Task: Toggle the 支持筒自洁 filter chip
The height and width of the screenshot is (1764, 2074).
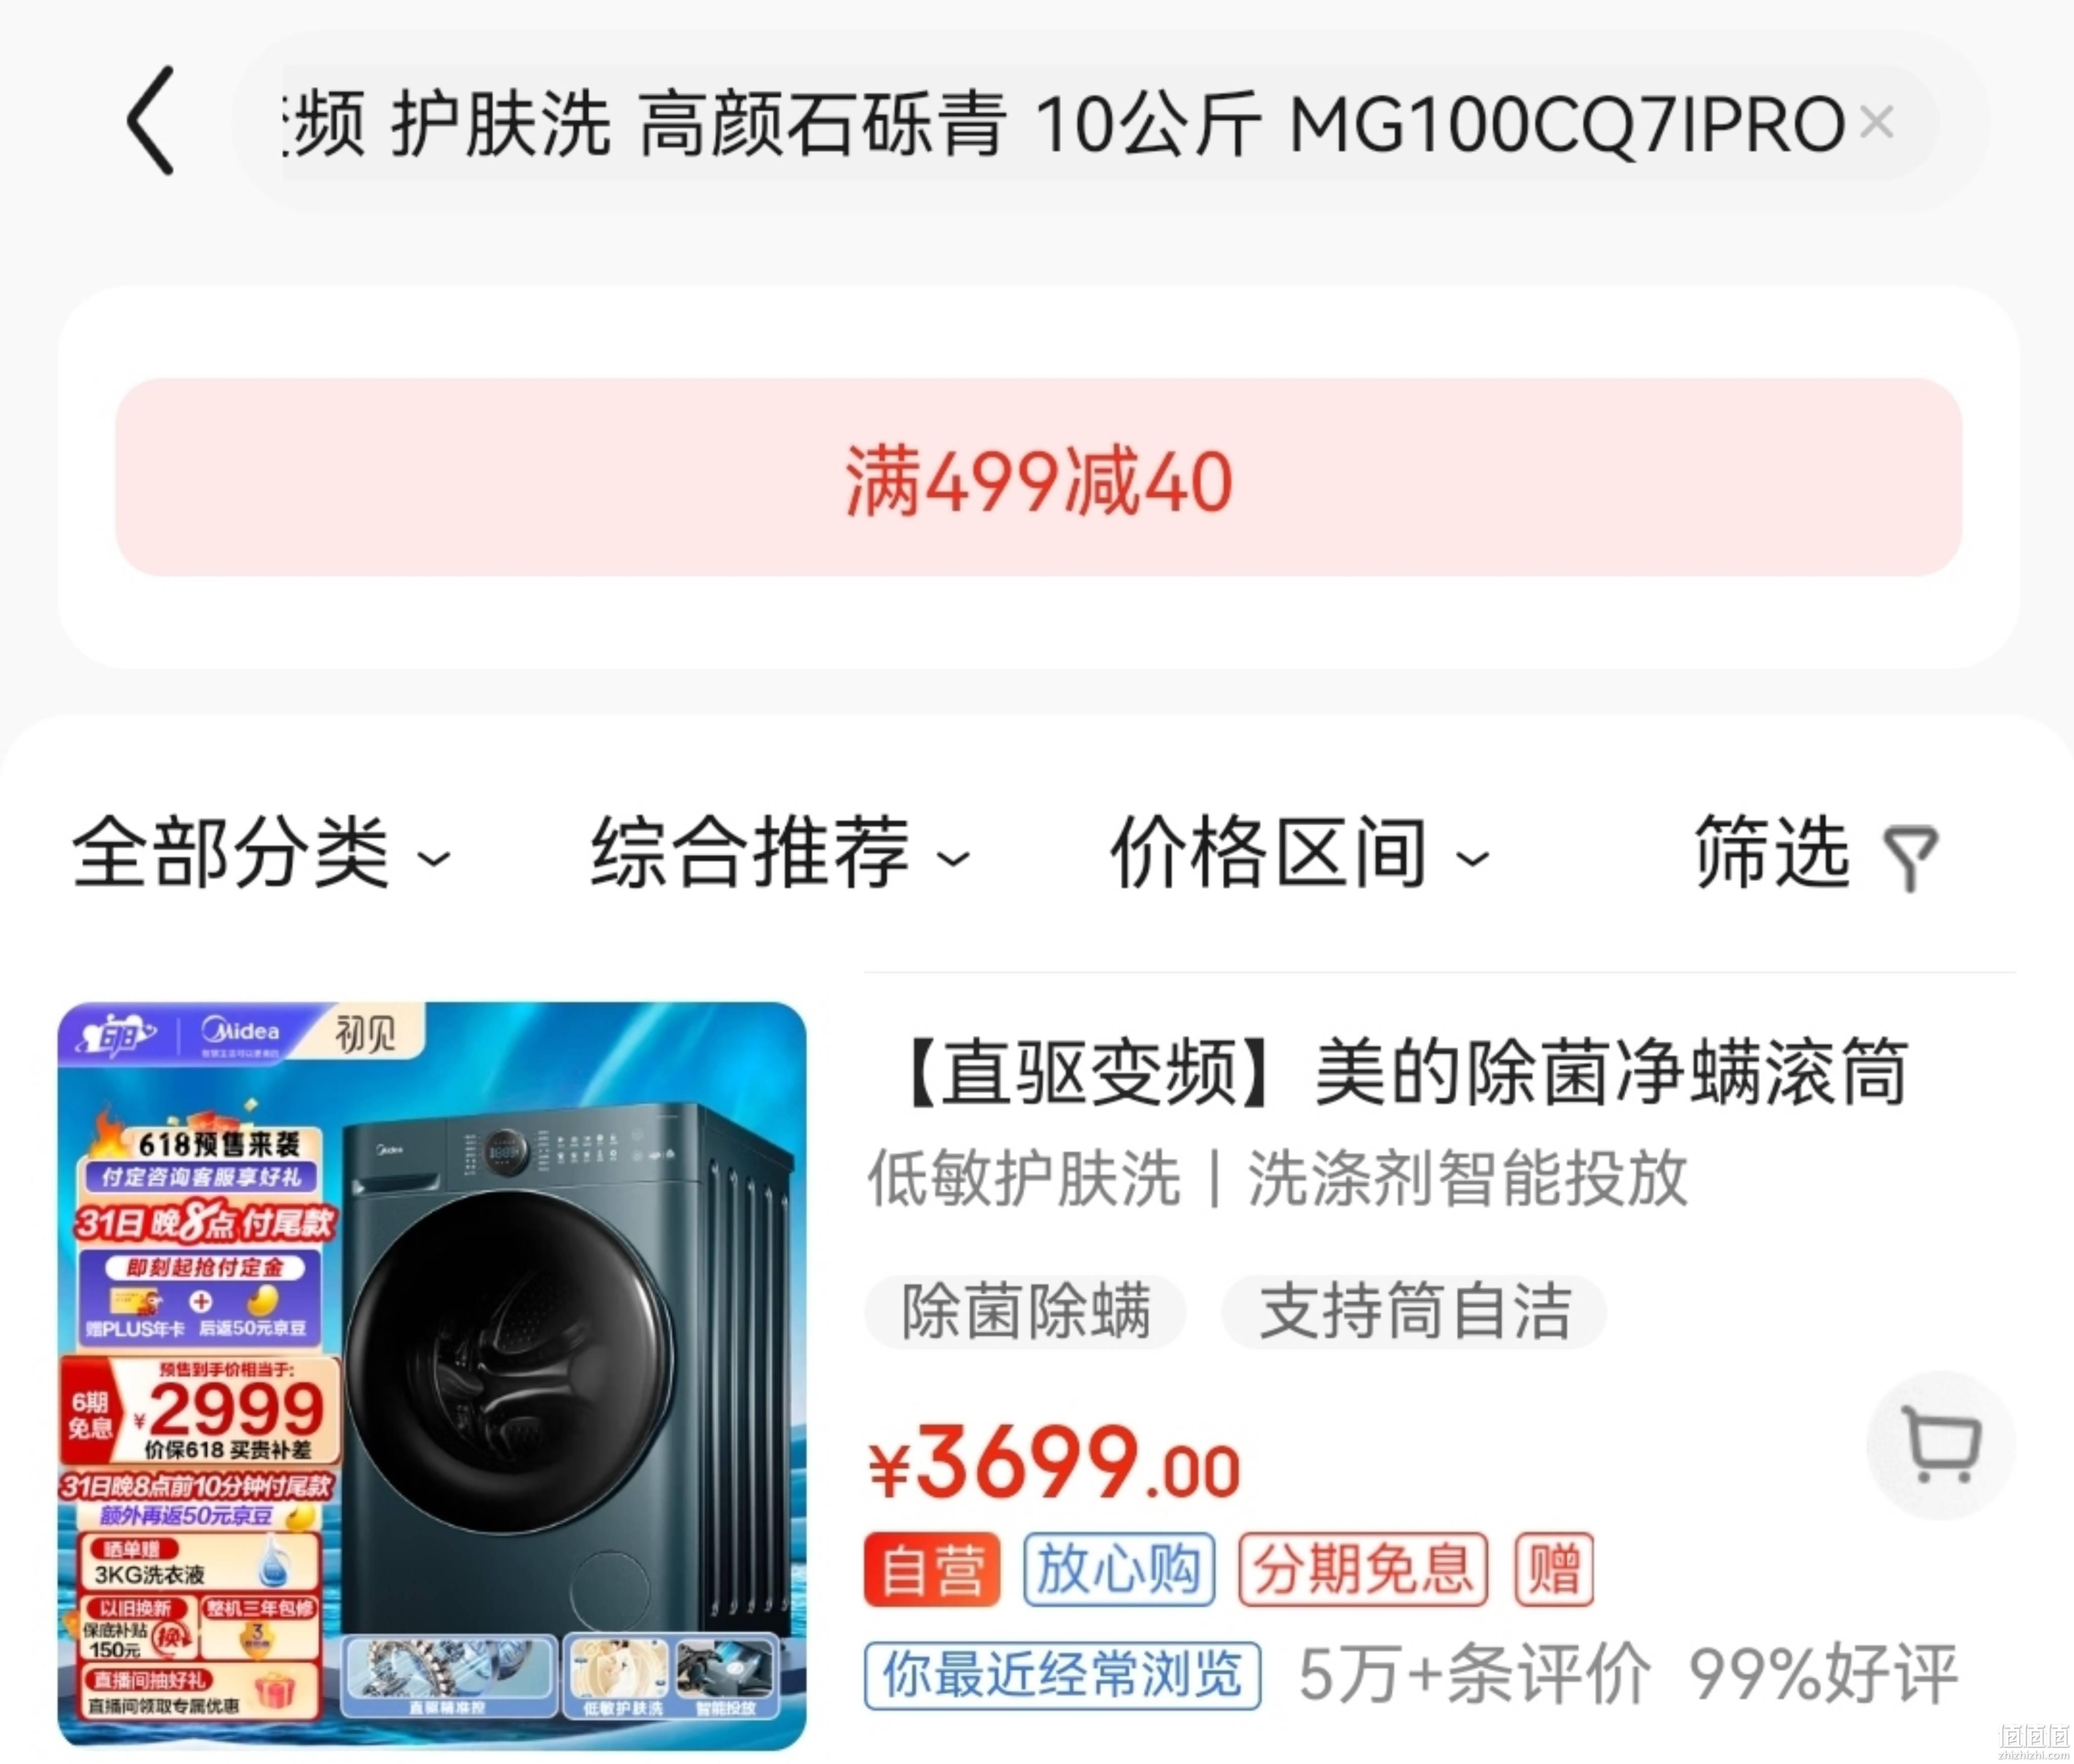Action: tap(1414, 1311)
